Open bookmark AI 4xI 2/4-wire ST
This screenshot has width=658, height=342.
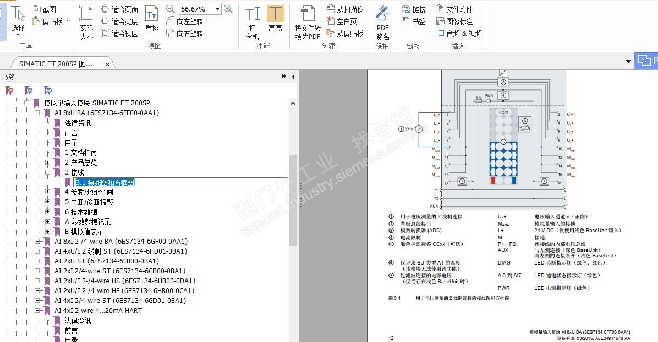[x=120, y=301]
